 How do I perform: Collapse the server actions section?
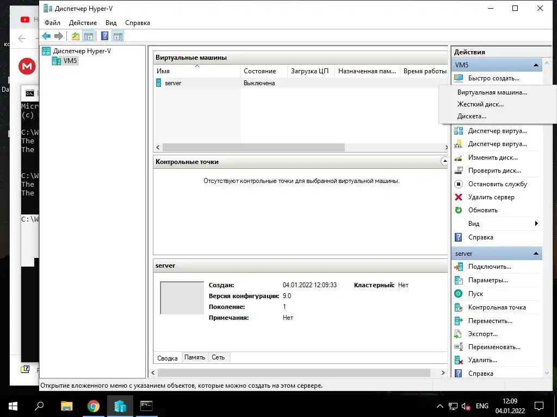(536, 254)
